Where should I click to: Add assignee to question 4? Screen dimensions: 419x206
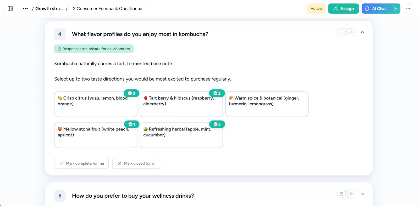[351, 32]
